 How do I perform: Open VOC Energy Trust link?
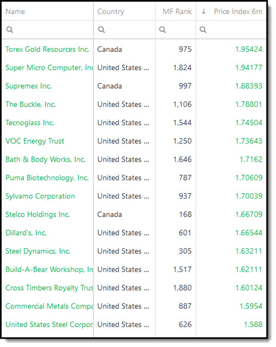[x=35, y=141]
